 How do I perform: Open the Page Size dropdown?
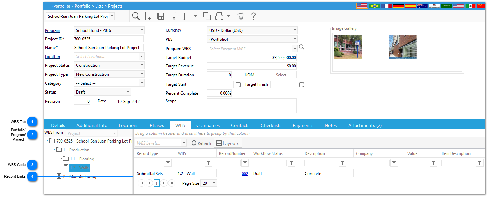click(x=214, y=183)
